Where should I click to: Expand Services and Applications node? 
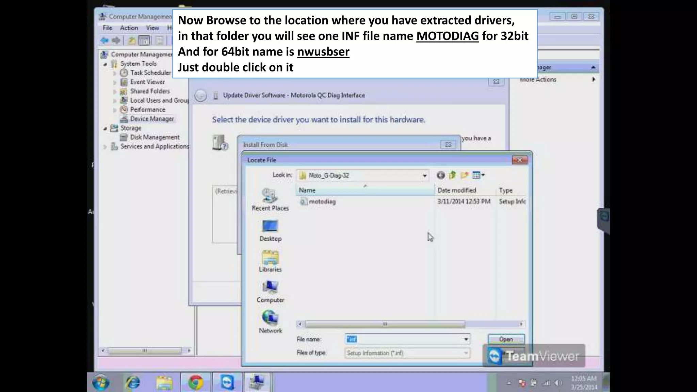(x=105, y=147)
